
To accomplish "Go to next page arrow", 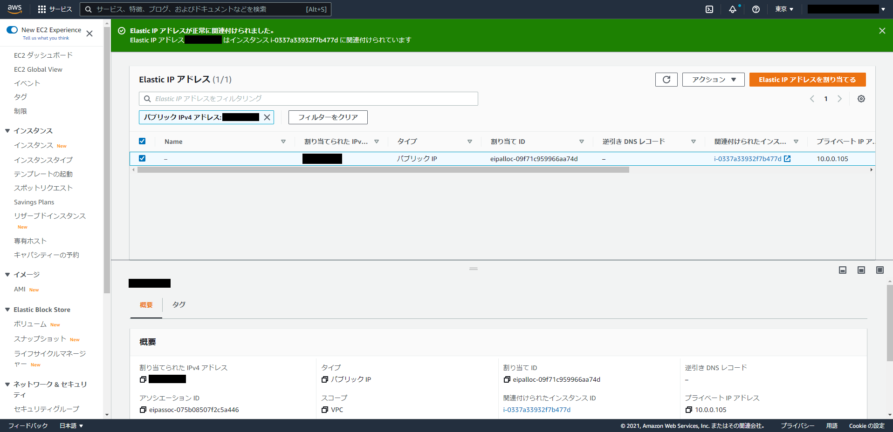I will 839,99.
